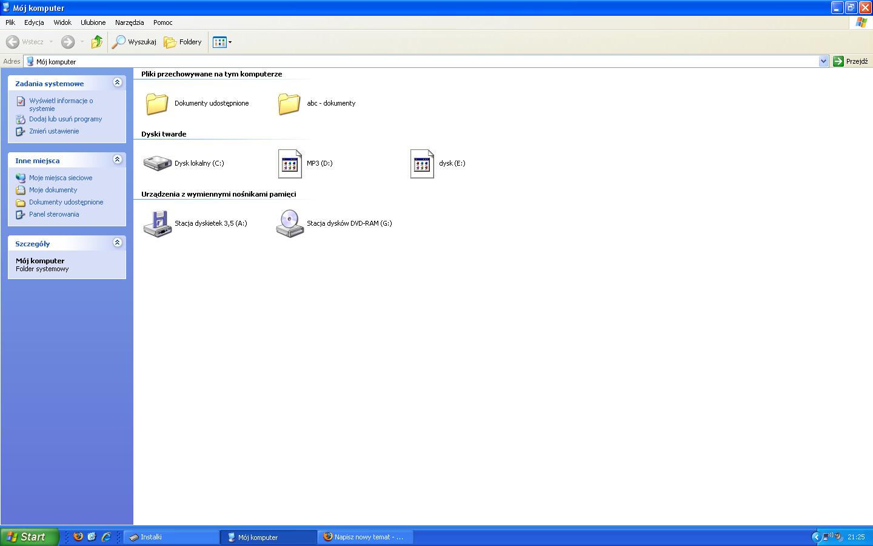Click Urządzenia z wymiennymi nośnikami pamięci header

tap(219, 194)
